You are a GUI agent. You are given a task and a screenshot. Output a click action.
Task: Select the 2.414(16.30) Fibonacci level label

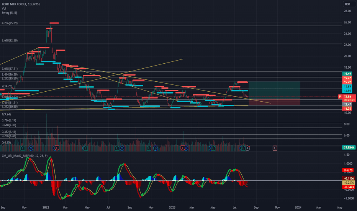[x=10, y=74]
